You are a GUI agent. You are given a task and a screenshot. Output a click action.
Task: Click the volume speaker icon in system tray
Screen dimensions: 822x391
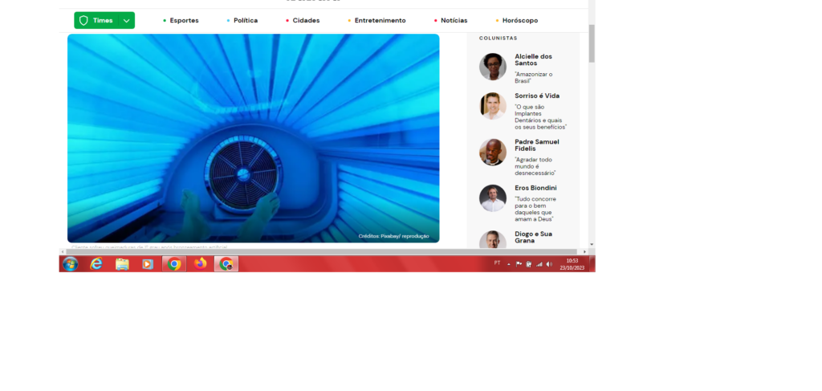point(550,263)
